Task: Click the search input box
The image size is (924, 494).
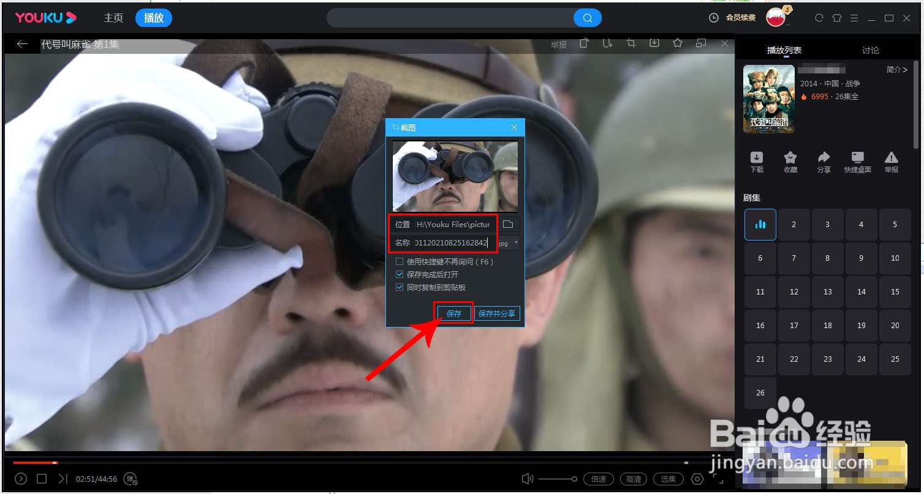Action: (450, 18)
